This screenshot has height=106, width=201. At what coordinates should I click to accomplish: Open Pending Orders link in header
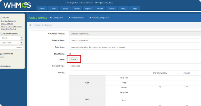point(72,3)
